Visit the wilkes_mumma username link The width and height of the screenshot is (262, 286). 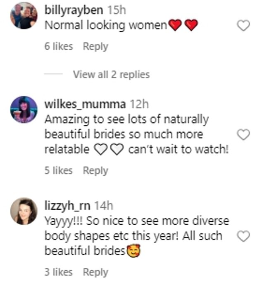pos(85,104)
